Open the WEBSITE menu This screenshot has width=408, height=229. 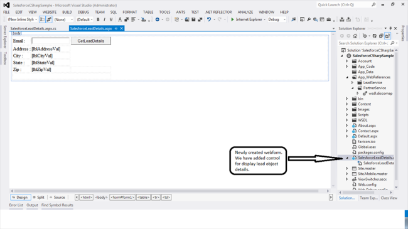(x=50, y=12)
